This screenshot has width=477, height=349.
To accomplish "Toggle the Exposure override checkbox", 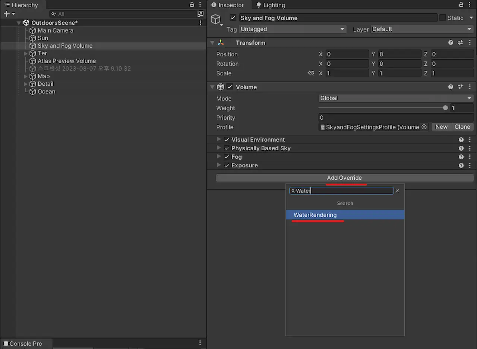I will (227, 165).
